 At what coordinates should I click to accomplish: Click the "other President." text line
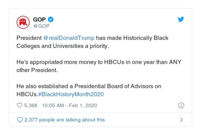tap(37, 70)
